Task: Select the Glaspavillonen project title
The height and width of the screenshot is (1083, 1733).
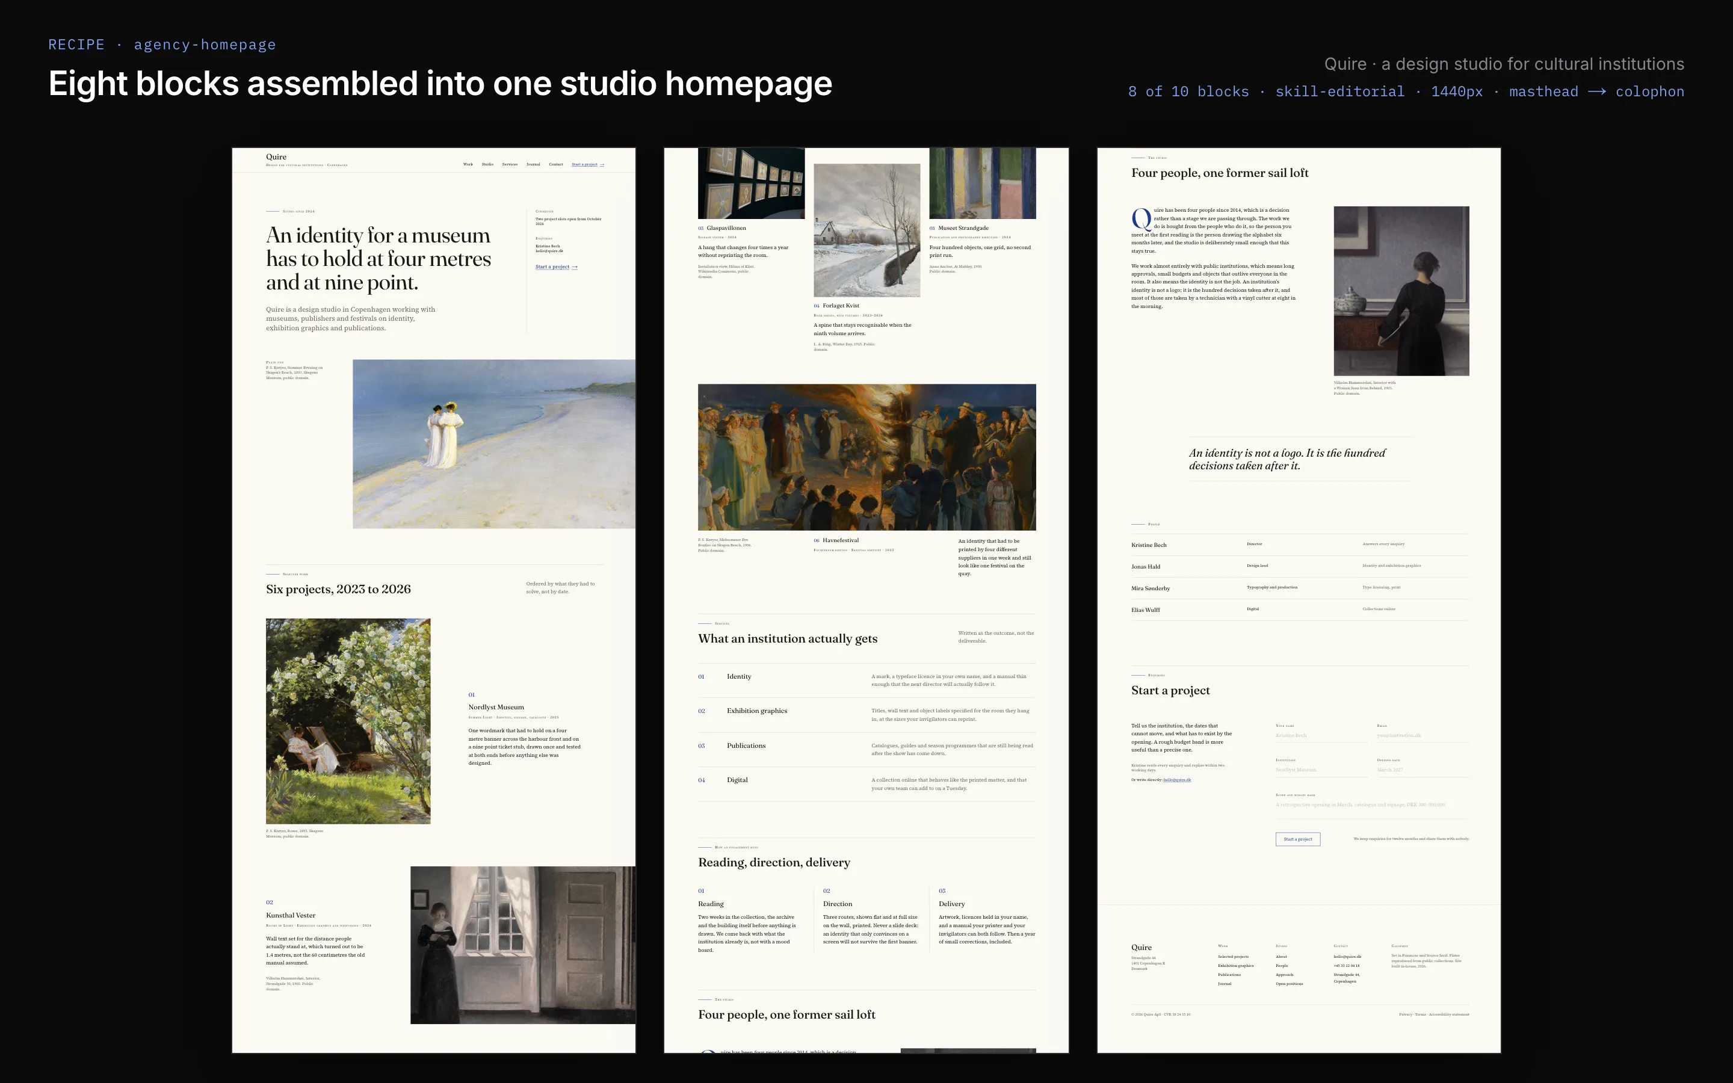Action: pyautogui.click(x=726, y=228)
